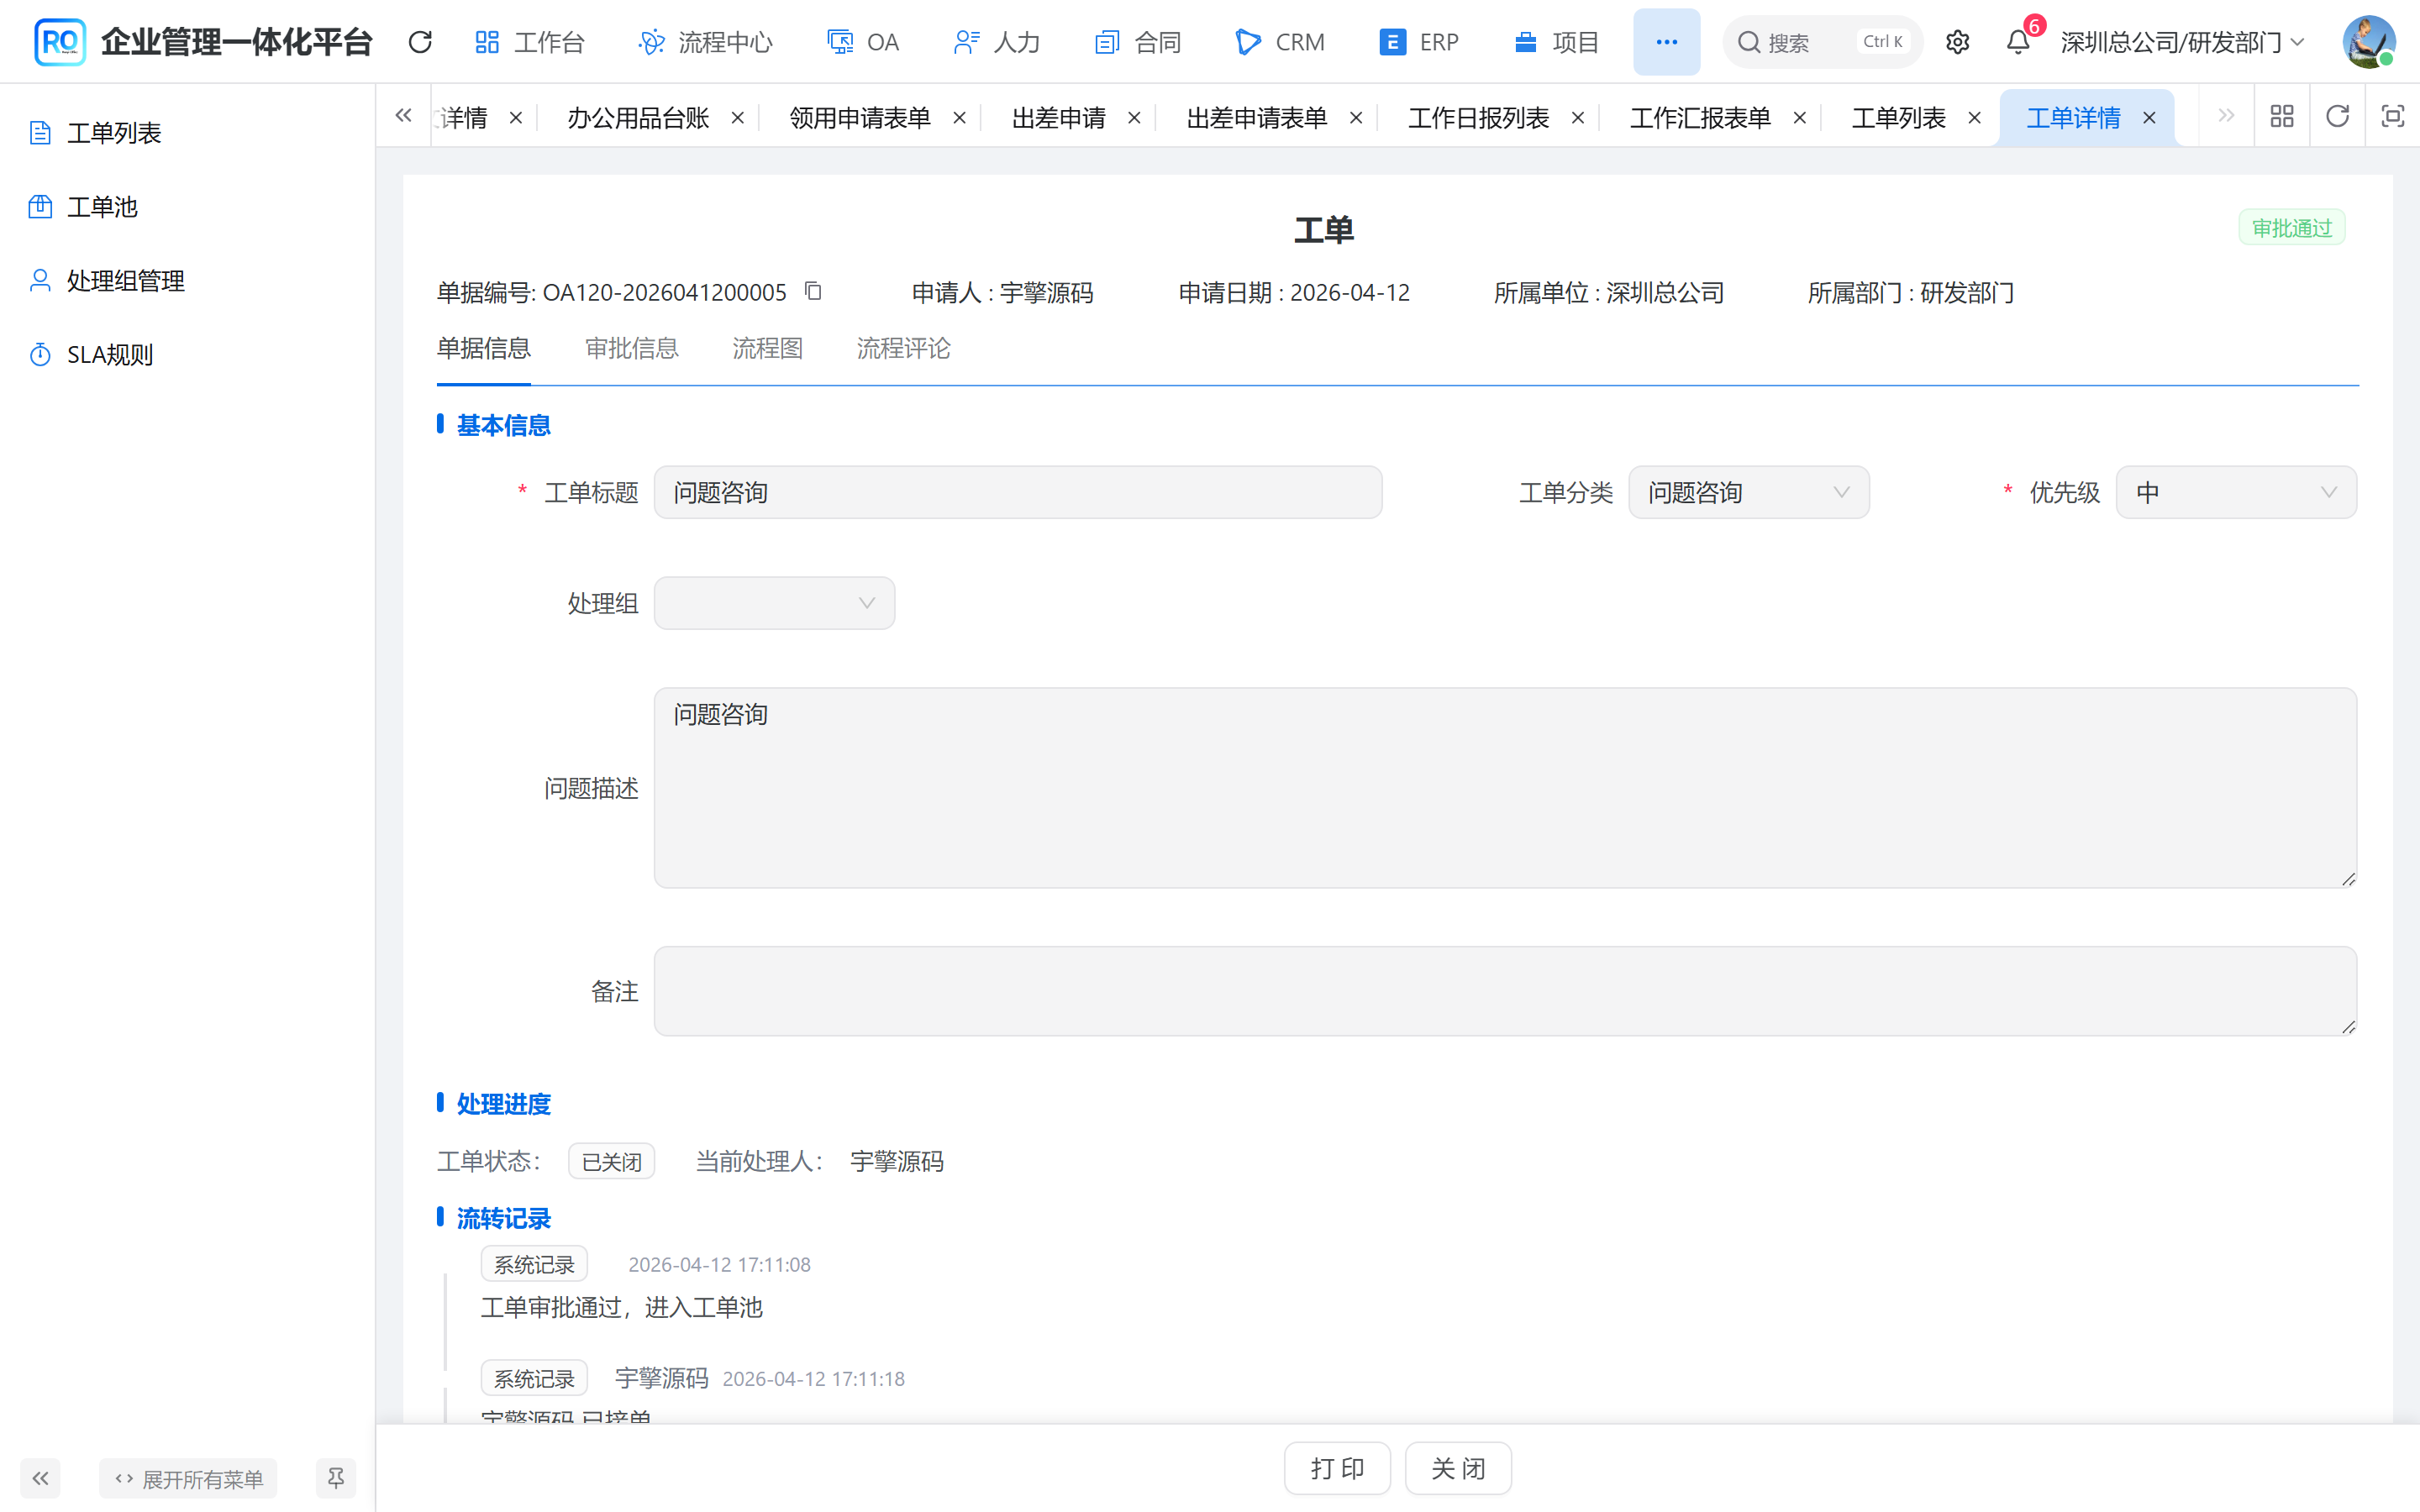Screen dimensions: 2420x1512
Task: Open the 处理组 dropdown
Action: pyautogui.click(x=774, y=603)
